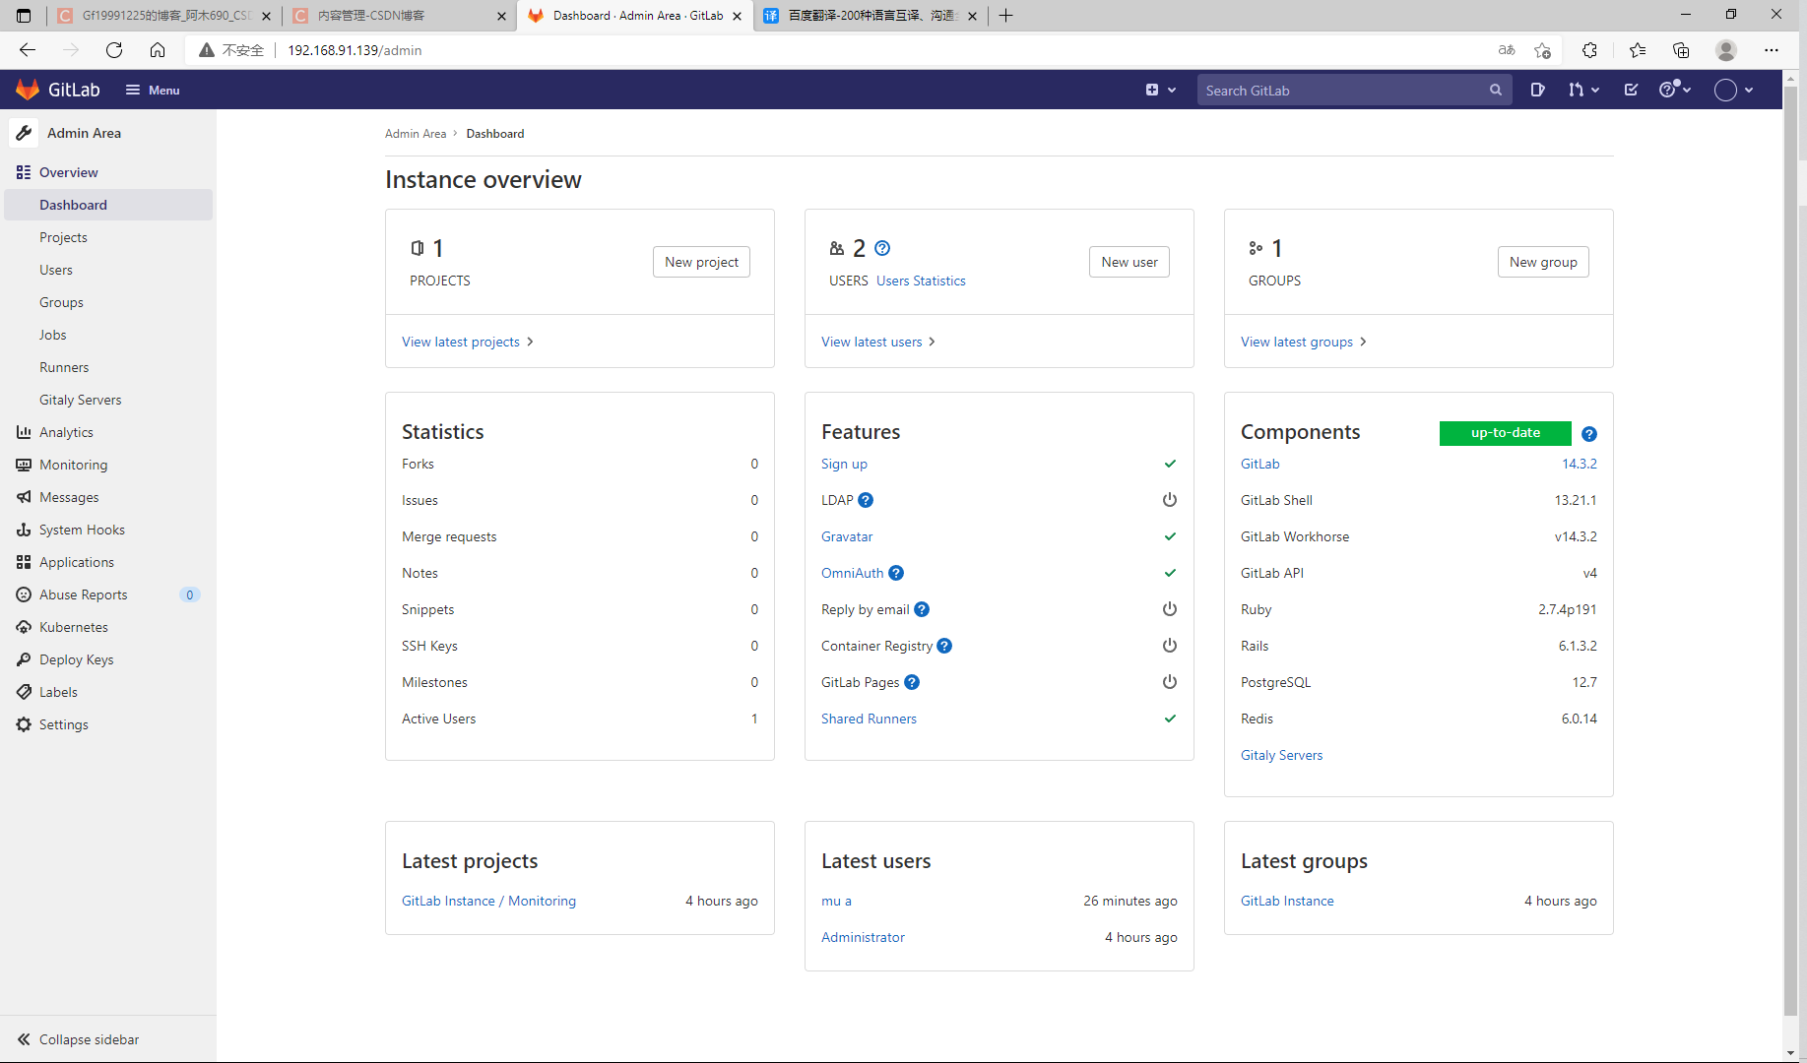Image resolution: width=1807 pixels, height=1063 pixels.
Task: Open Gitaly Servers sidebar entry
Action: [80, 400]
